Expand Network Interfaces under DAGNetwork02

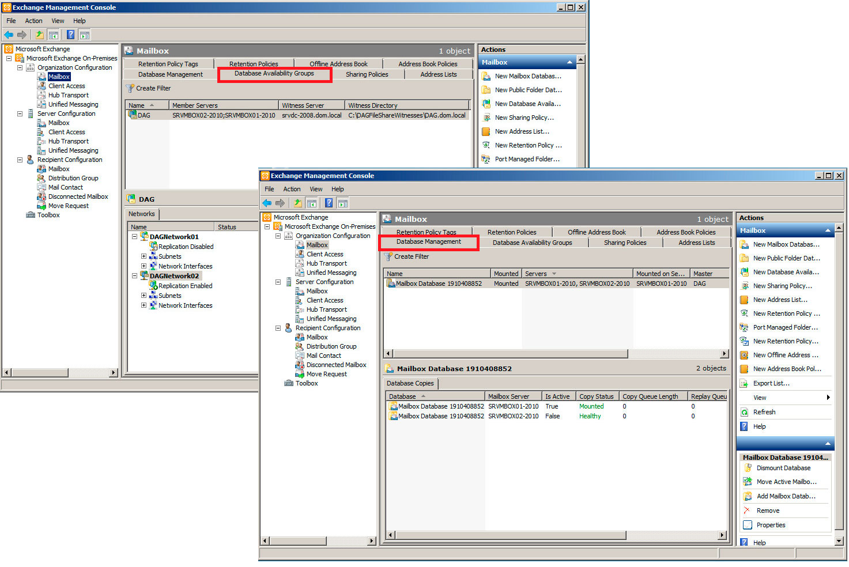144,305
